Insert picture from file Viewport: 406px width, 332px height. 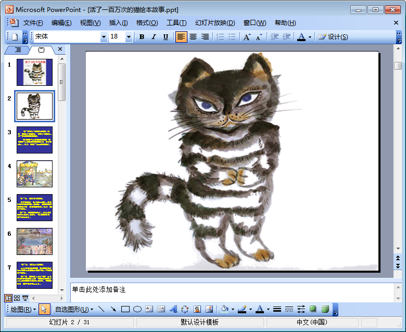coord(209,309)
